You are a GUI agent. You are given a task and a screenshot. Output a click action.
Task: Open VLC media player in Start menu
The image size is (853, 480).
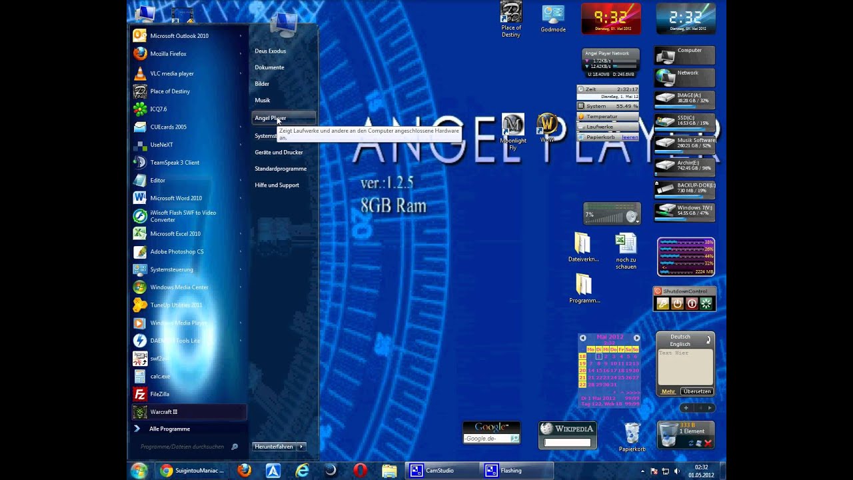189,73
